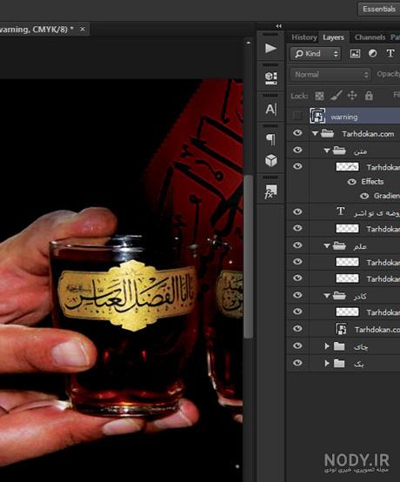Switch to the Channels tab
Viewport: 400px width, 482px height.
click(x=370, y=37)
